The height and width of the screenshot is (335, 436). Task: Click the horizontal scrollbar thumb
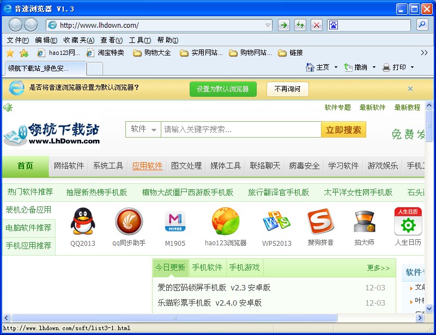point(174,318)
